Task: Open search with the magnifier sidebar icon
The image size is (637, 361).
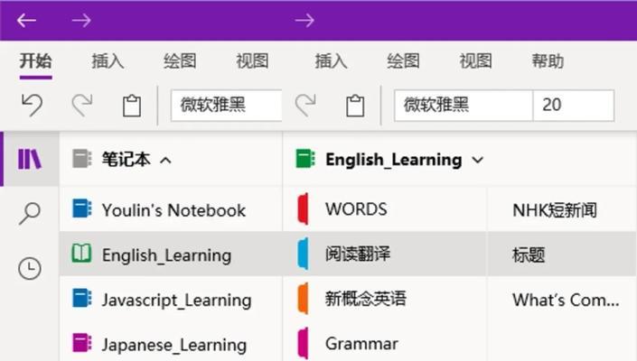Action: (30, 213)
